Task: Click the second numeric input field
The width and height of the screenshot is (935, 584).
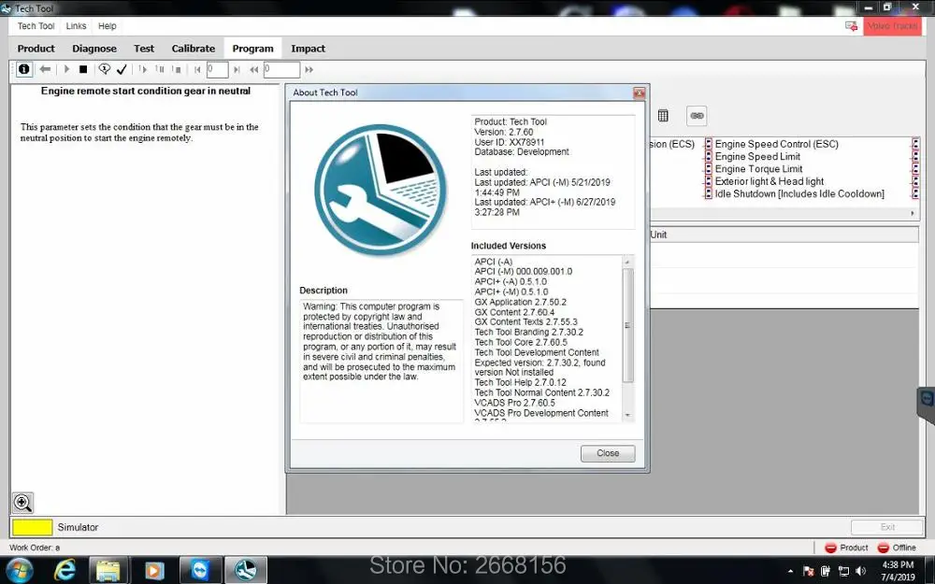Action: 281,70
